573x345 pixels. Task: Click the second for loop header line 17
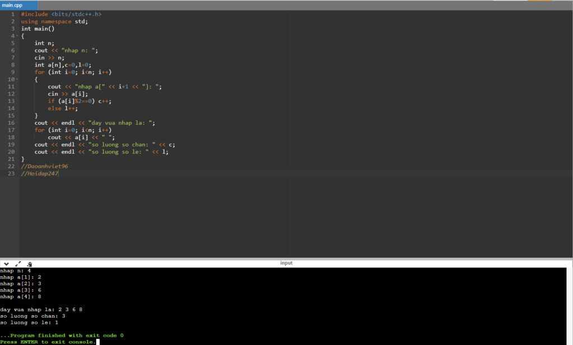tap(73, 130)
